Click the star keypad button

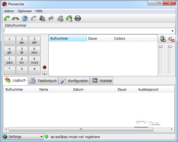[x=9, y=70]
